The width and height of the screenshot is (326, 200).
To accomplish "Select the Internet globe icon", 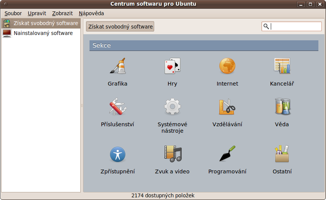I will [x=227, y=66].
